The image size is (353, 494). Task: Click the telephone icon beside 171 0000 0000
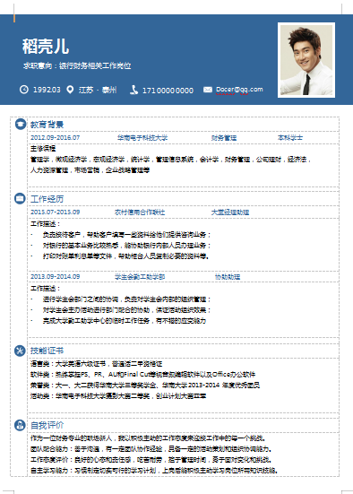point(133,90)
